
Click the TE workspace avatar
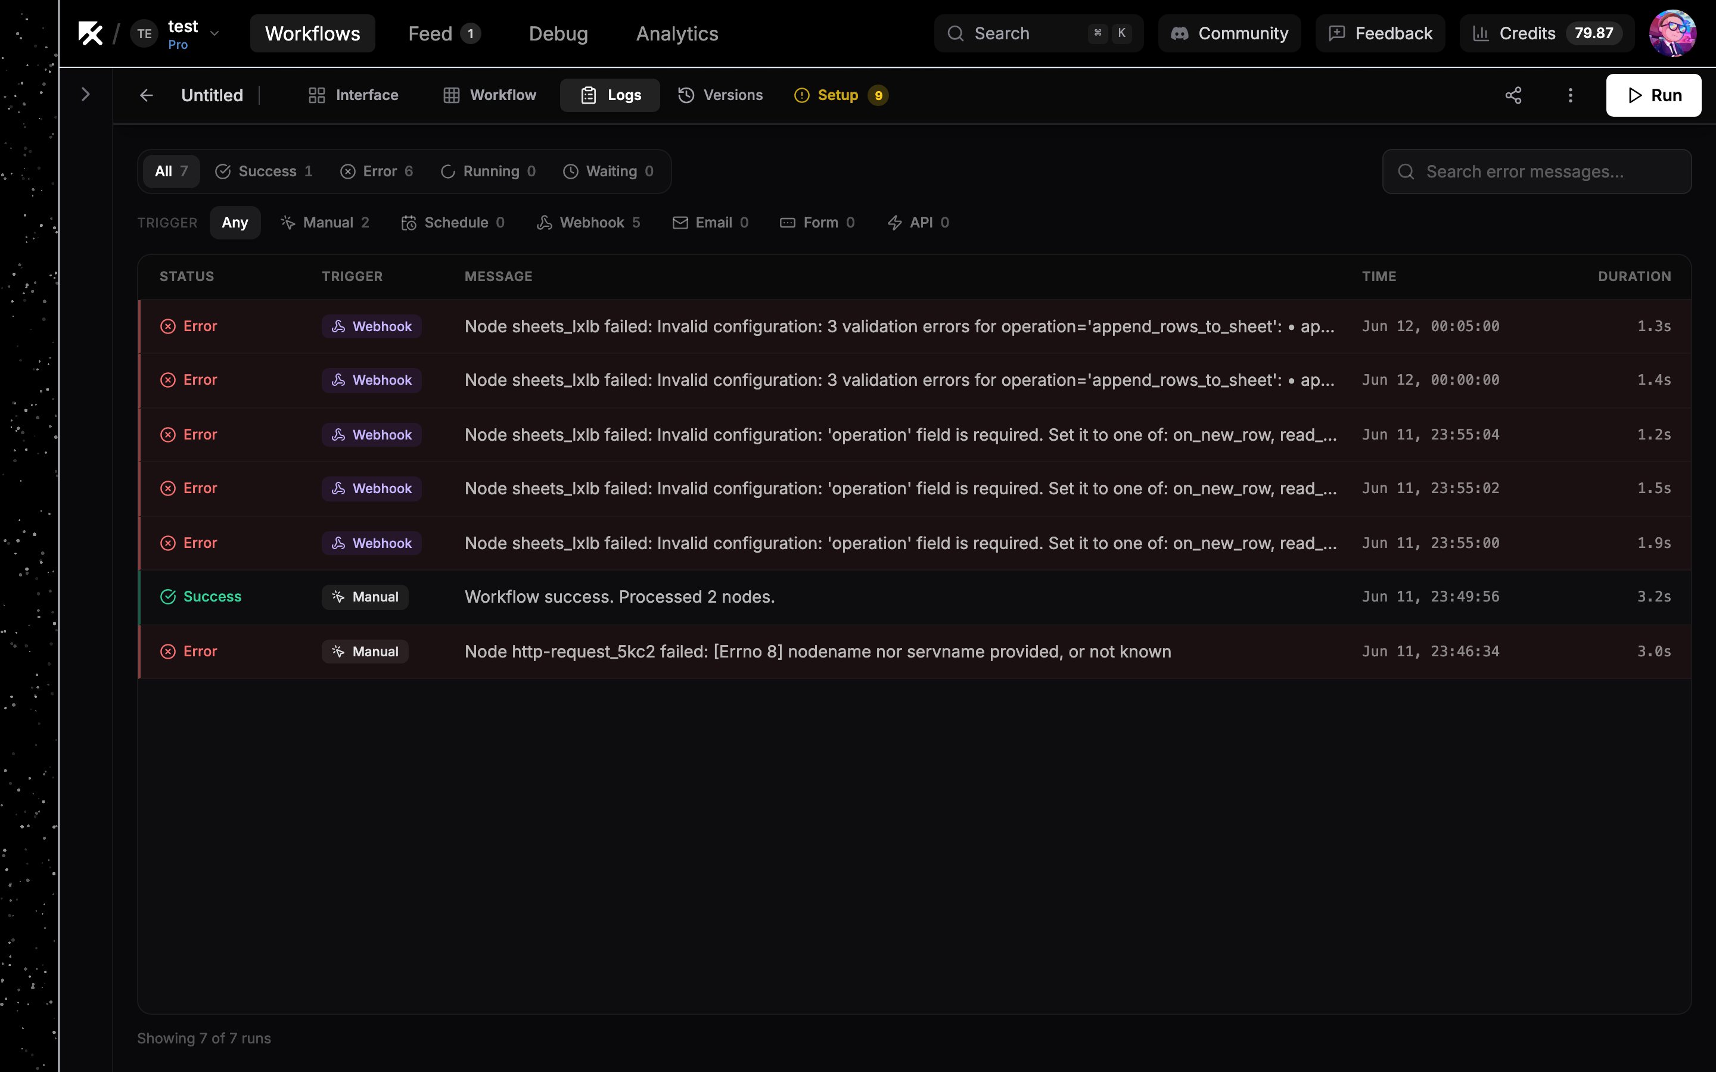coord(144,33)
